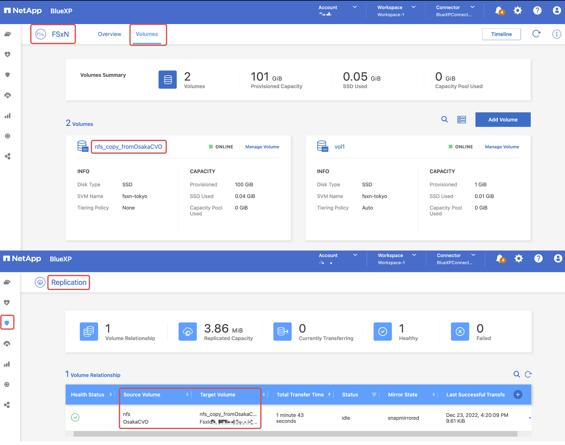Open Manage Volume for nfs_copy_fromOsakaCVO
Viewport: 565px width, 445px height.
point(262,147)
